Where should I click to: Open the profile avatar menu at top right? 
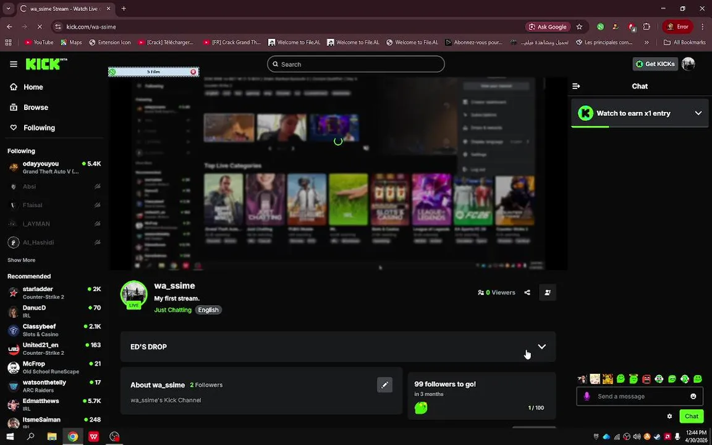click(689, 64)
